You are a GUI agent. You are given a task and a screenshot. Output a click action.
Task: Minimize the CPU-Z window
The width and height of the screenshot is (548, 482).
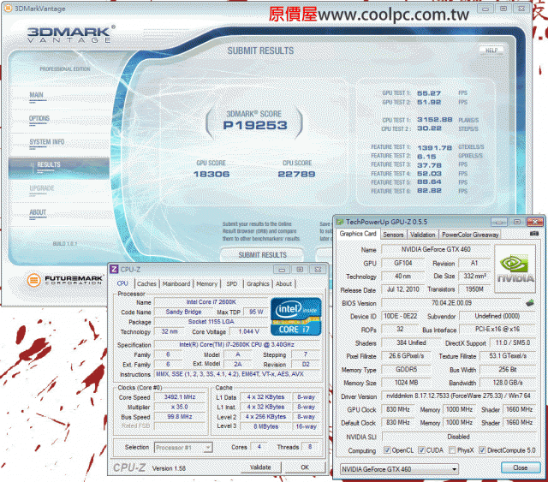coord(282,270)
